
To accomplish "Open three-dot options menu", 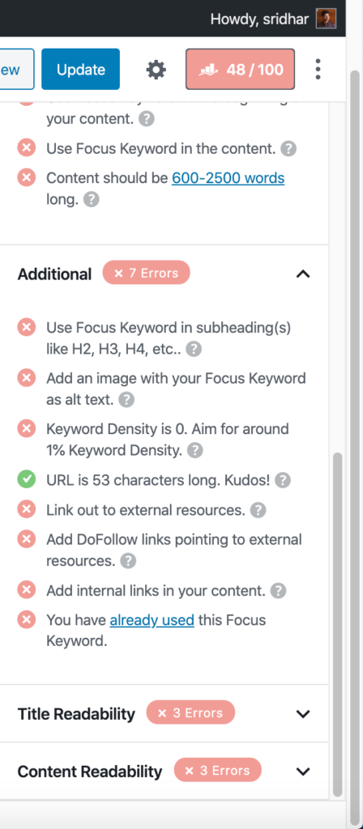I will point(318,70).
